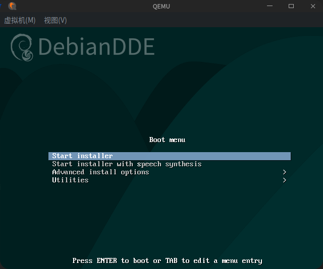323x269 pixels.
Task: Click the Boot menu heading
Action: coord(167,140)
